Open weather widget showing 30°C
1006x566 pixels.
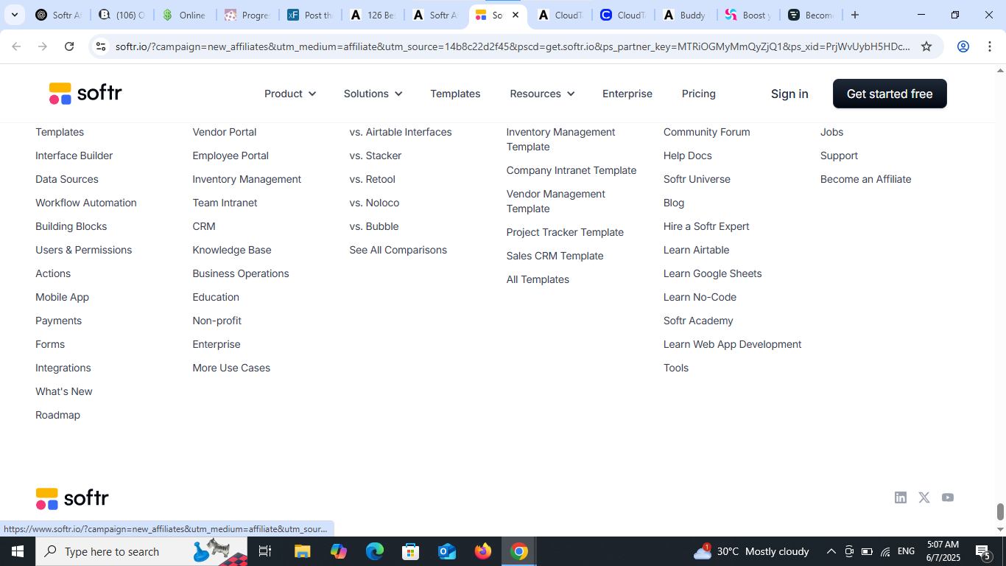pyautogui.click(x=751, y=551)
